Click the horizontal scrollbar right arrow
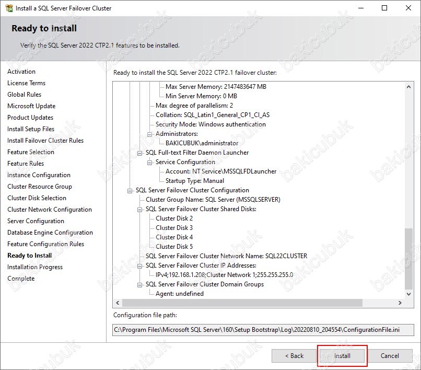421x370 pixels. pyautogui.click(x=400, y=303)
